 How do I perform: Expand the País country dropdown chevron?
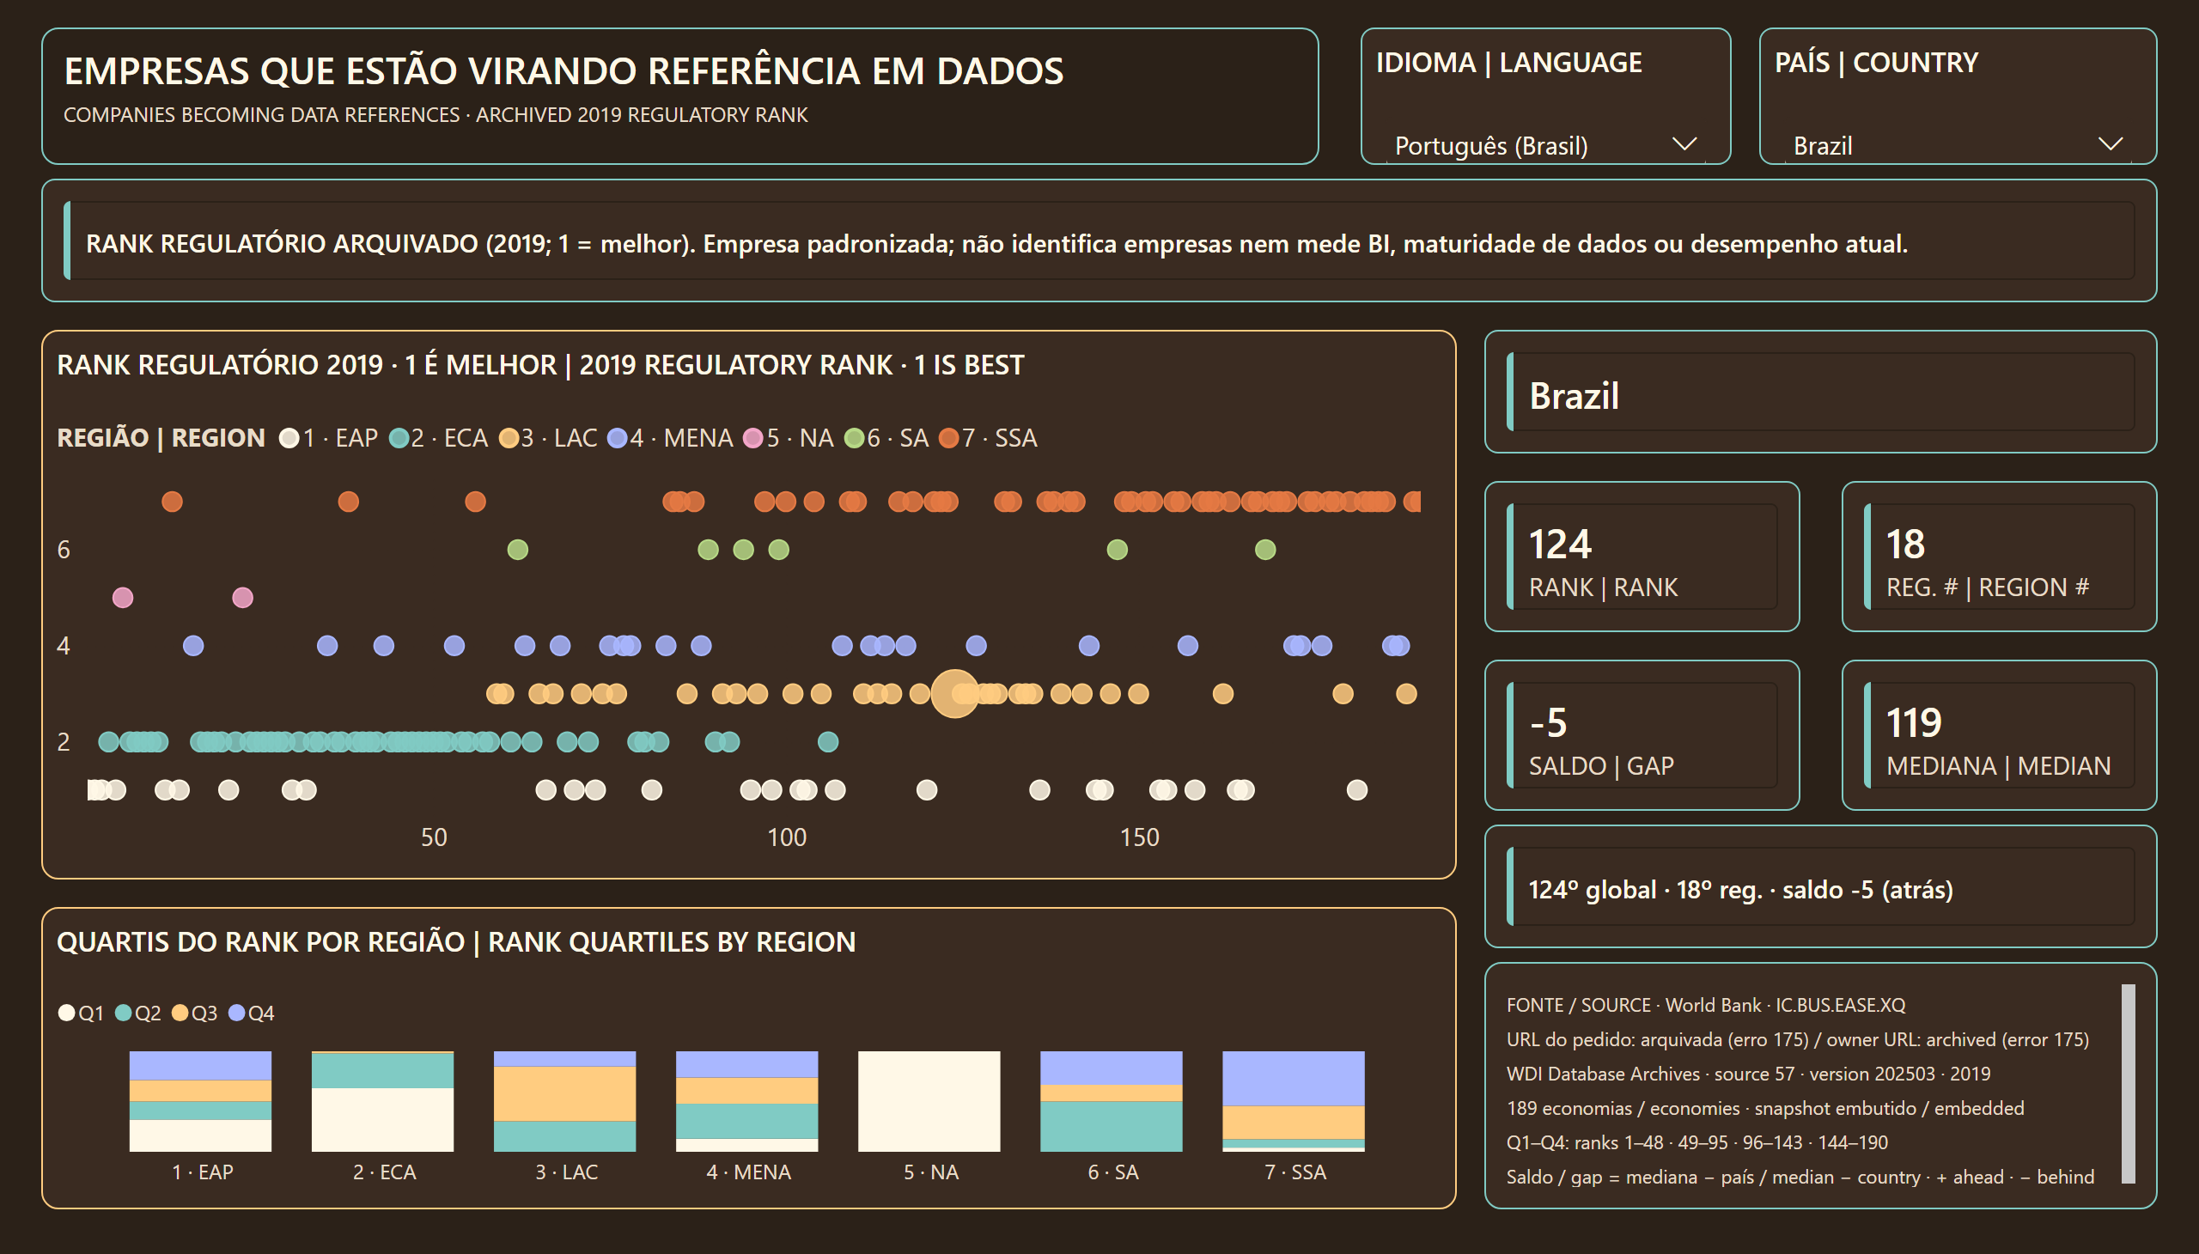(2110, 143)
